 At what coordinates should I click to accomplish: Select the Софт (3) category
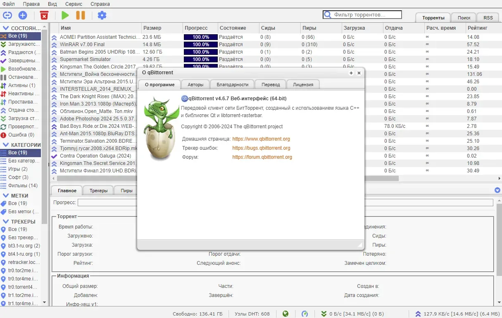21,177
